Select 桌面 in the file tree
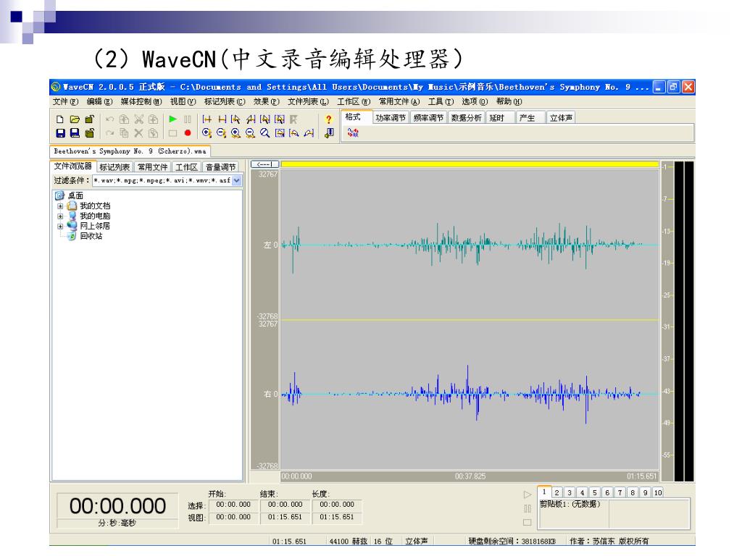The image size is (742, 556). point(75,195)
